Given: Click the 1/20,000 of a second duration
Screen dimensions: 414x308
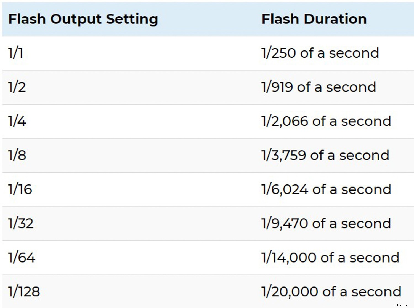Looking at the screenshot, I should pos(331,292).
